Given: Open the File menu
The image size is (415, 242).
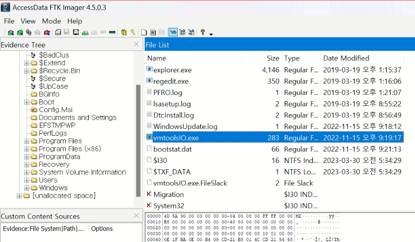Looking at the screenshot, I should (9, 21).
